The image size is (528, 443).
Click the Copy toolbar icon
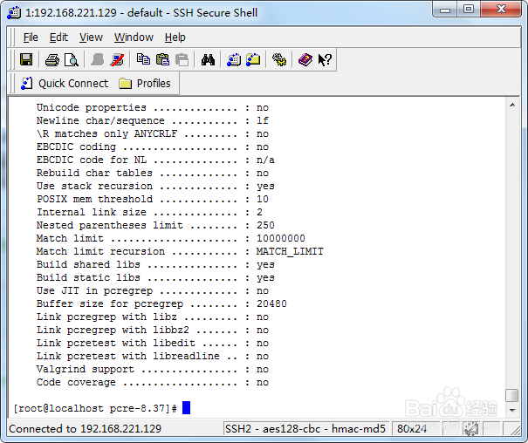[x=143, y=60]
